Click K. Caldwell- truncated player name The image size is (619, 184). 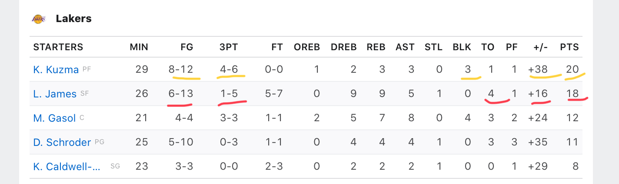67,166
